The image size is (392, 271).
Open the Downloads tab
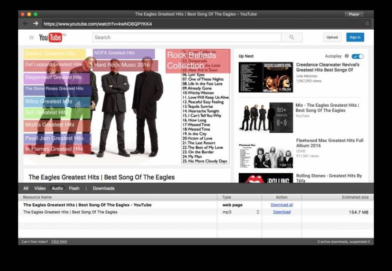coord(104,188)
